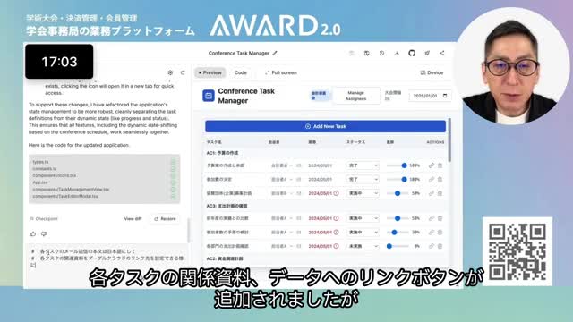Image resolution: width=573 pixels, height=322 pixels.
Task: Click progress slider of 各部門の支出計画確認 row
Action: point(398,246)
